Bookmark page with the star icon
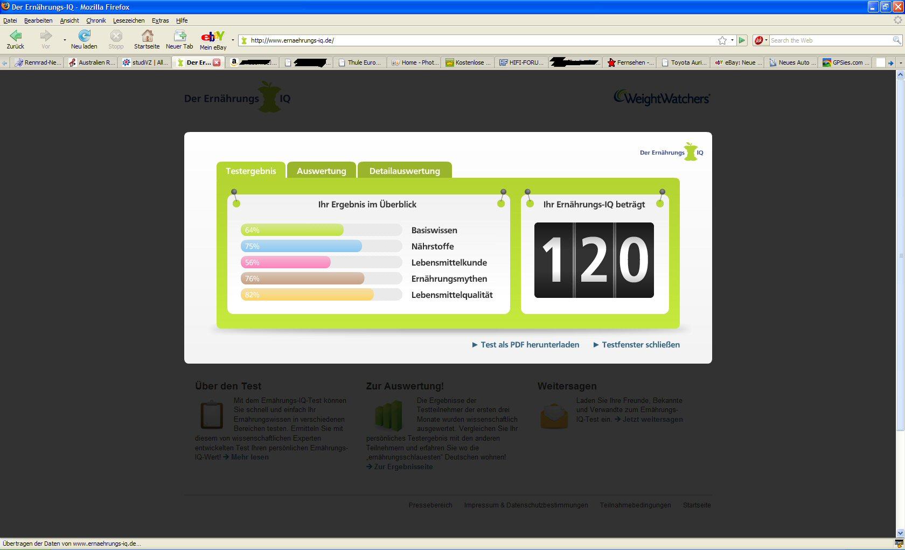This screenshot has height=550, width=905. 722,40
